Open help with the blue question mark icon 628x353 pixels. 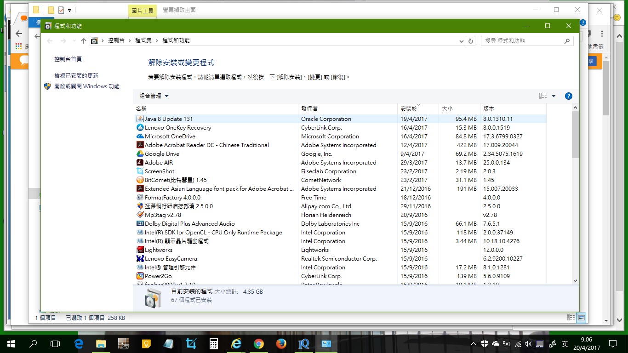(x=568, y=96)
